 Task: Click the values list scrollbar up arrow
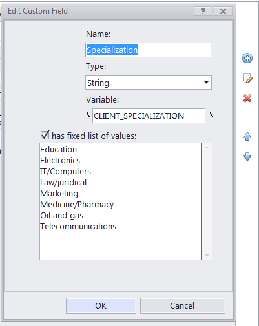tap(207, 147)
